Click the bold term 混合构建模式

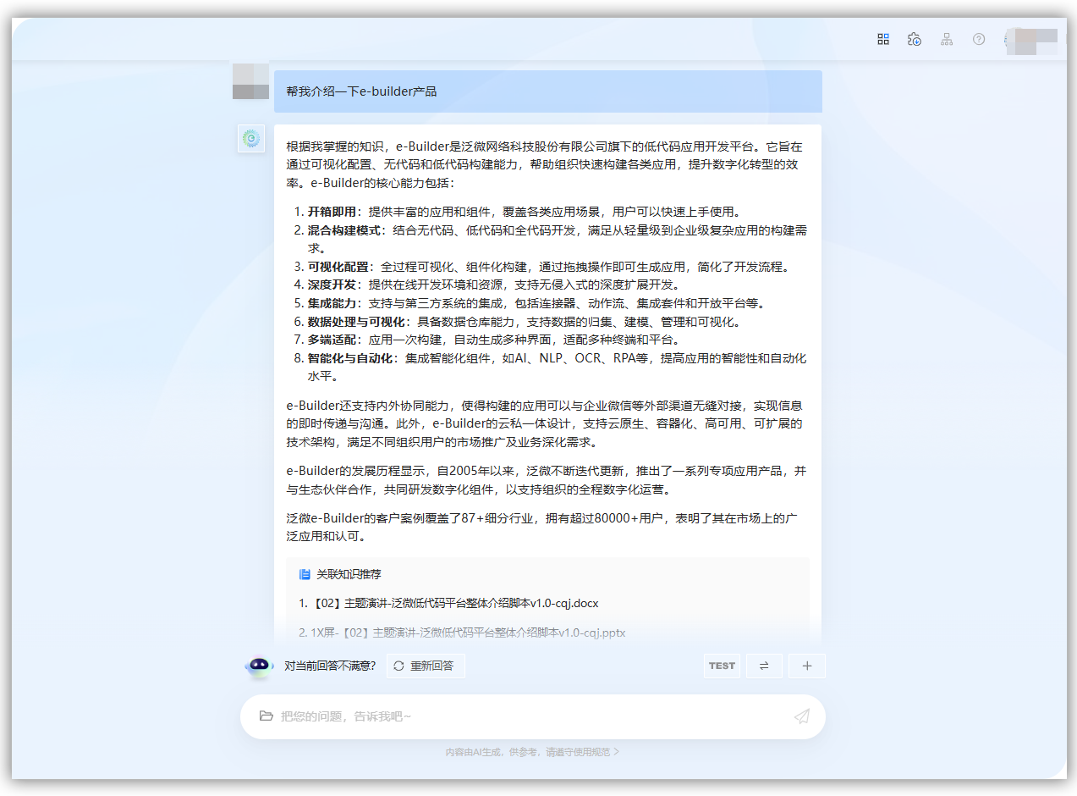pyautogui.click(x=343, y=230)
